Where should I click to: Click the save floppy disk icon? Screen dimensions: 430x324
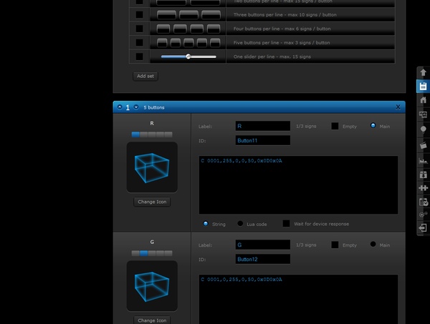pos(423,87)
